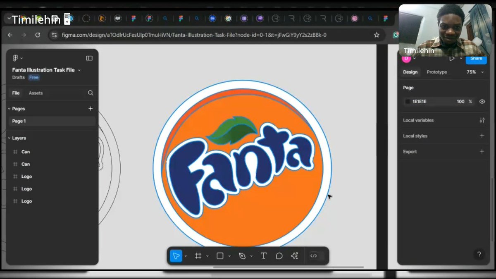Toggle the minimize UI sidebar icon
Screen dimensions: 496x279
point(89,58)
